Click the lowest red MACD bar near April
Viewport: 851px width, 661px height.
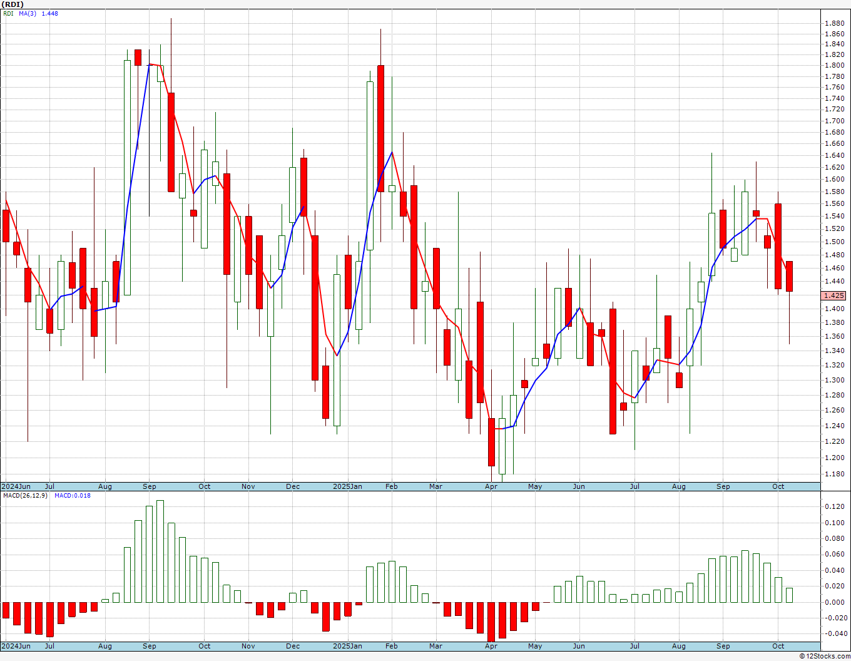[491, 622]
